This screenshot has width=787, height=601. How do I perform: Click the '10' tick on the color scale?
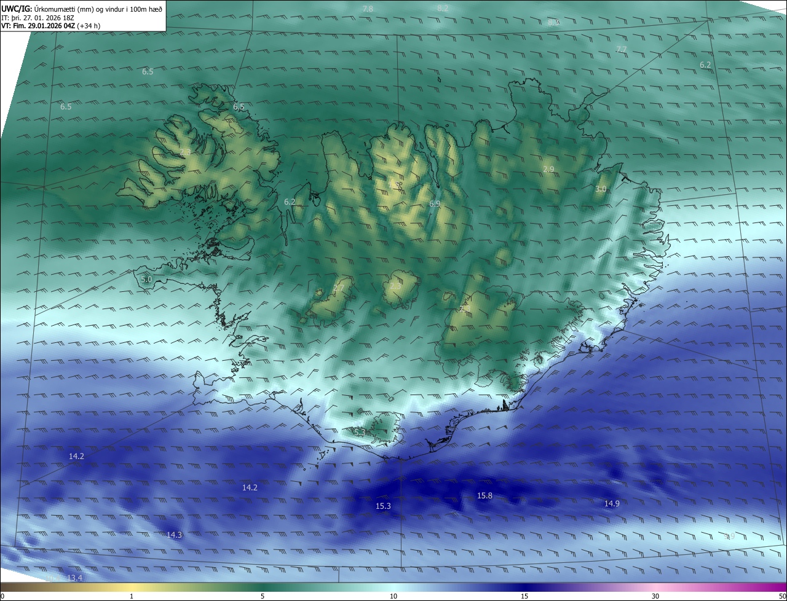tap(393, 596)
